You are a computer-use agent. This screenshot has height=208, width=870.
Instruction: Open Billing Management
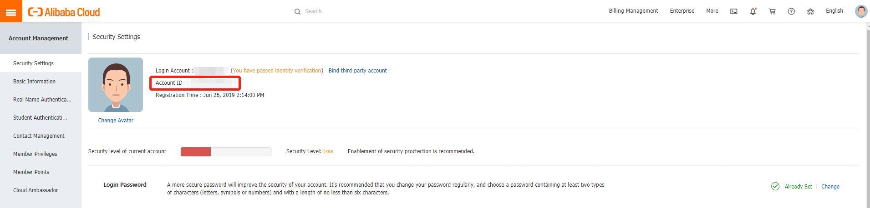[x=633, y=11]
